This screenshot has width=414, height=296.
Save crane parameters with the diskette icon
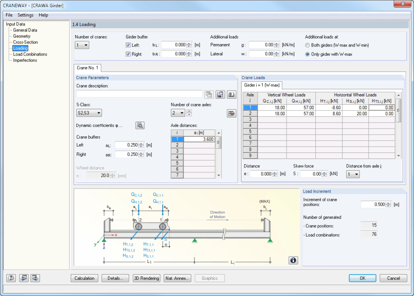click(220, 94)
